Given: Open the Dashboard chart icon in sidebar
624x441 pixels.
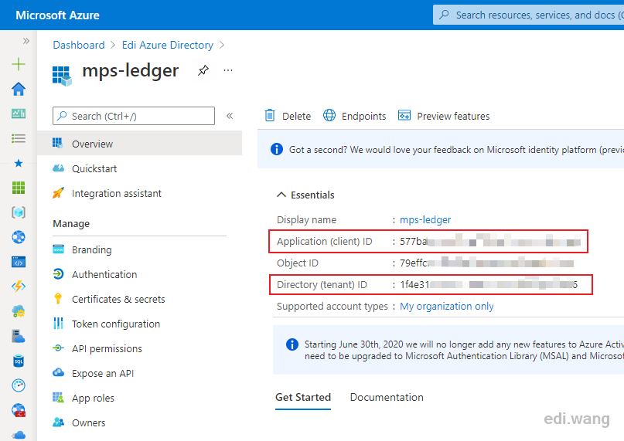Looking at the screenshot, I should (x=19, y=114).
